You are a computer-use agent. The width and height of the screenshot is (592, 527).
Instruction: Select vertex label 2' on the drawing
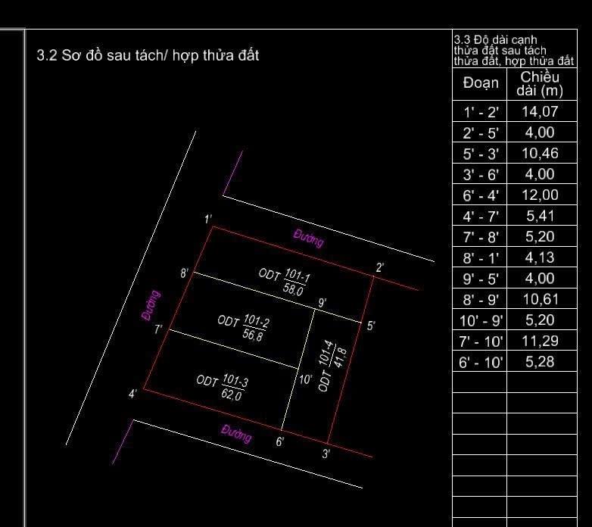[x=380, y=267]
